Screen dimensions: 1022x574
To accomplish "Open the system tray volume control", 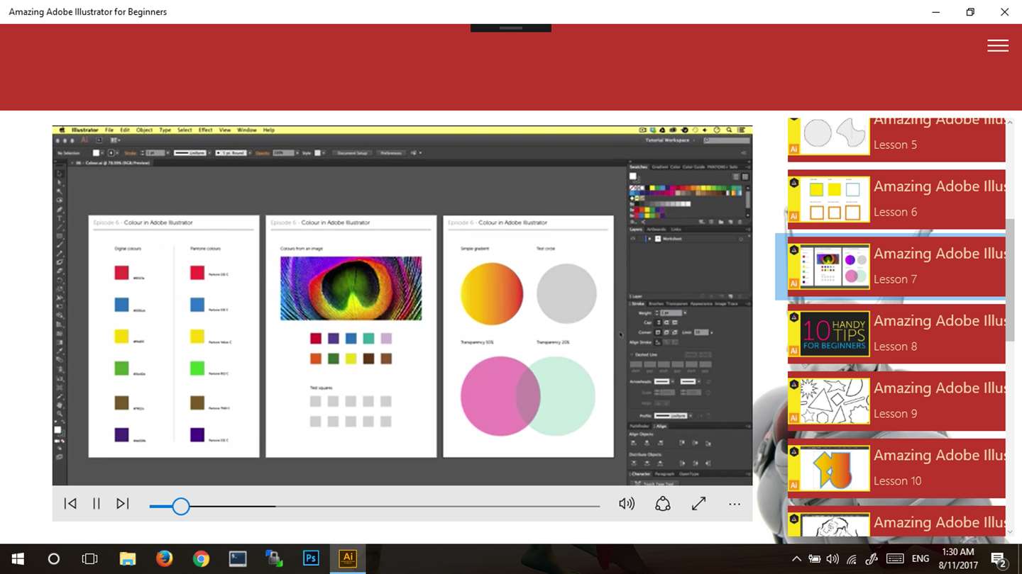I will [833, 559].
